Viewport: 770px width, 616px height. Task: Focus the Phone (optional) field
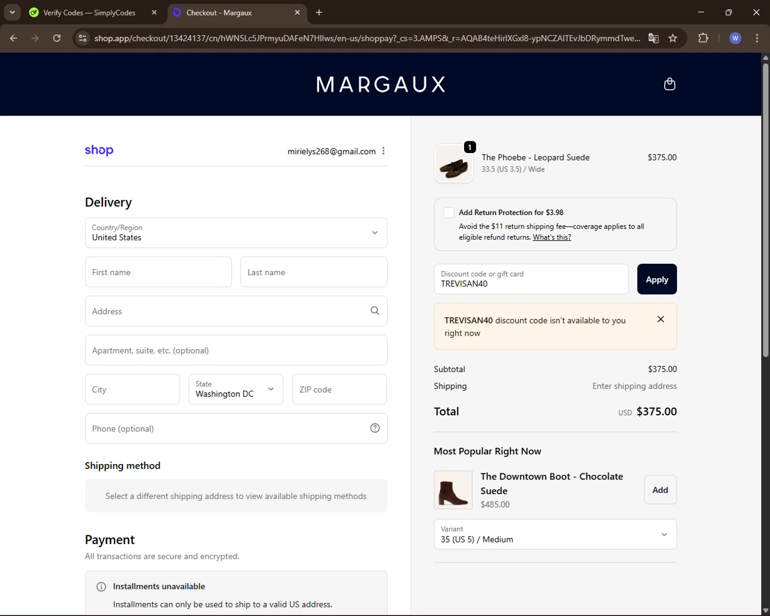[236, 428]
